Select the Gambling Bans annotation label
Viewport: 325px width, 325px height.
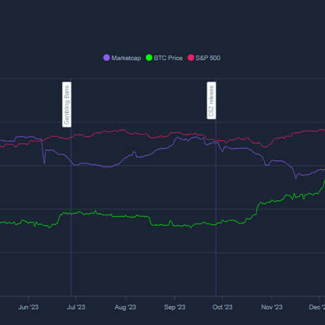click(67, 105)
